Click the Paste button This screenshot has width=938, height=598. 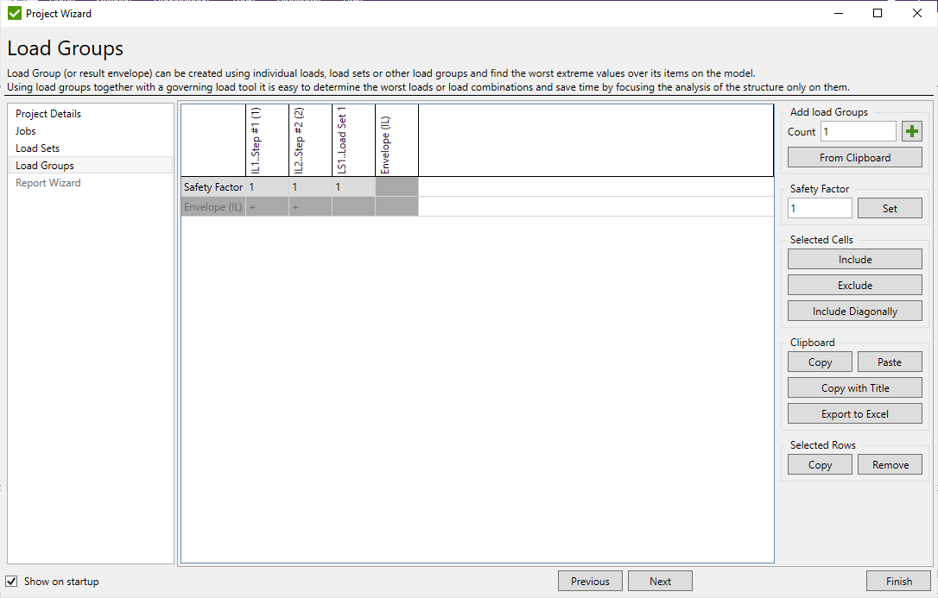(x=890, y=362)
